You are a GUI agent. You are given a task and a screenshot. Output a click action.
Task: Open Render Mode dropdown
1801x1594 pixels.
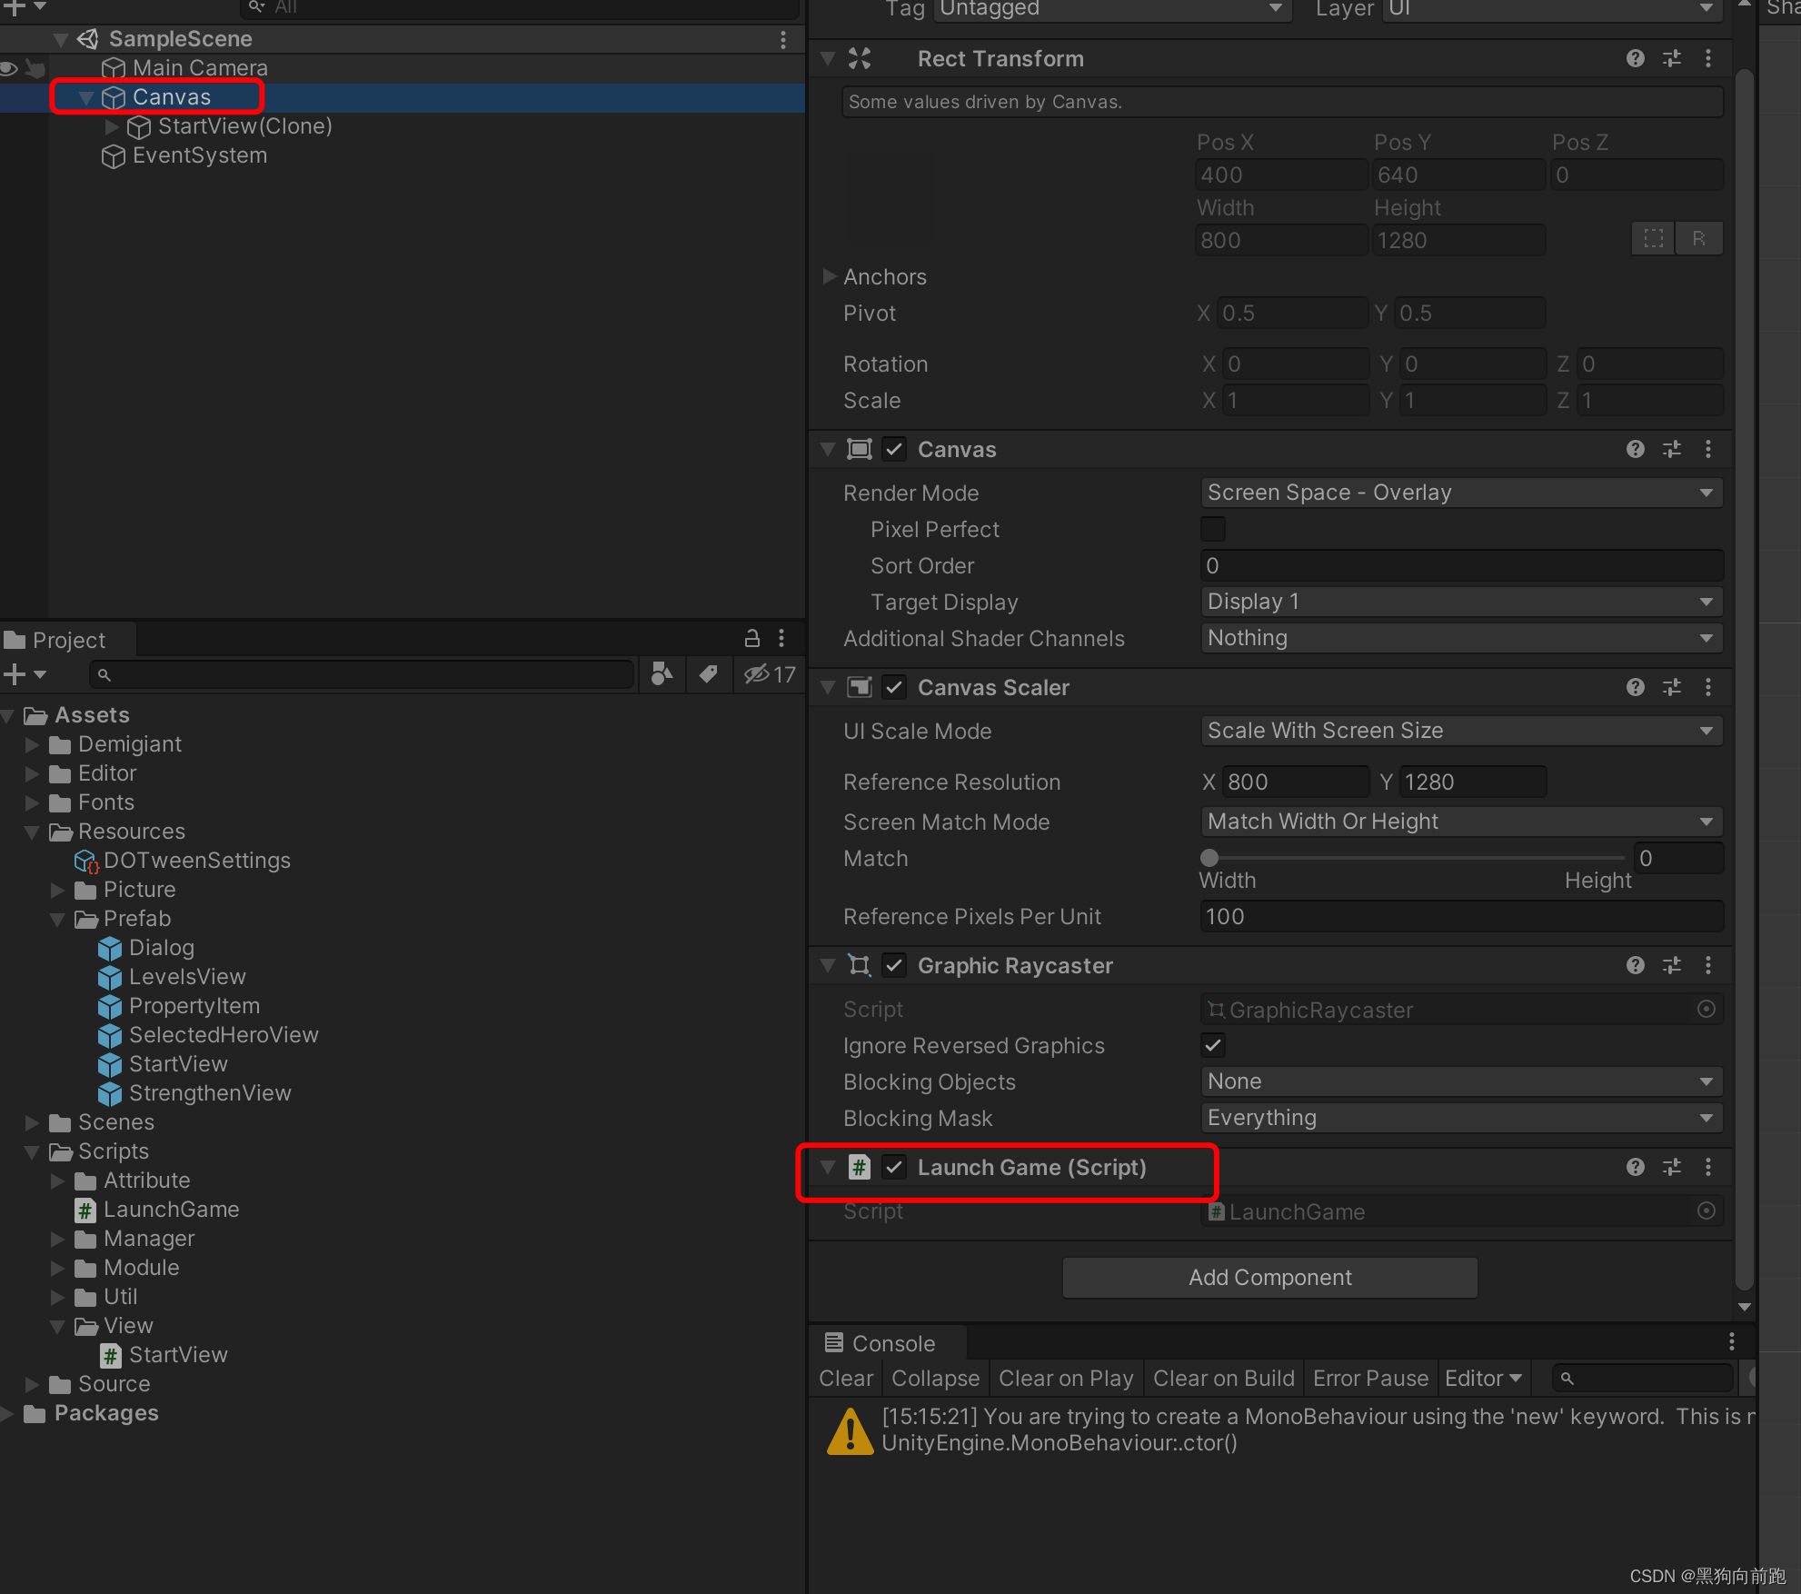1460,493
